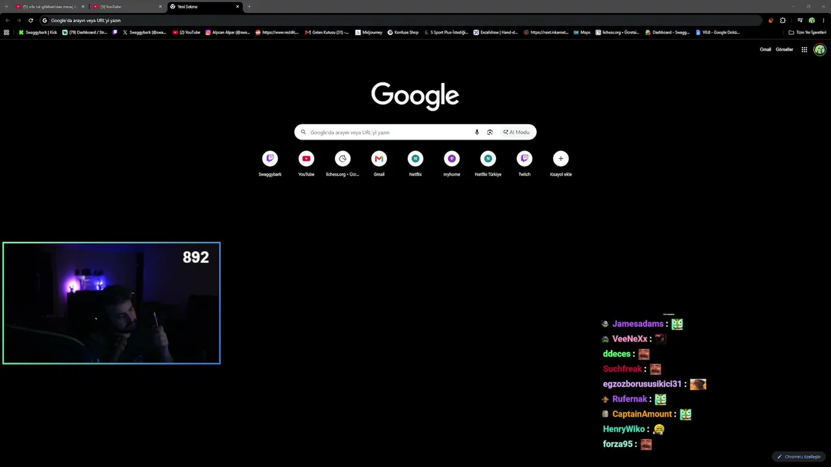
Task: Open media controls in the Chrome toolbar
Action: (x=800, y=20)
